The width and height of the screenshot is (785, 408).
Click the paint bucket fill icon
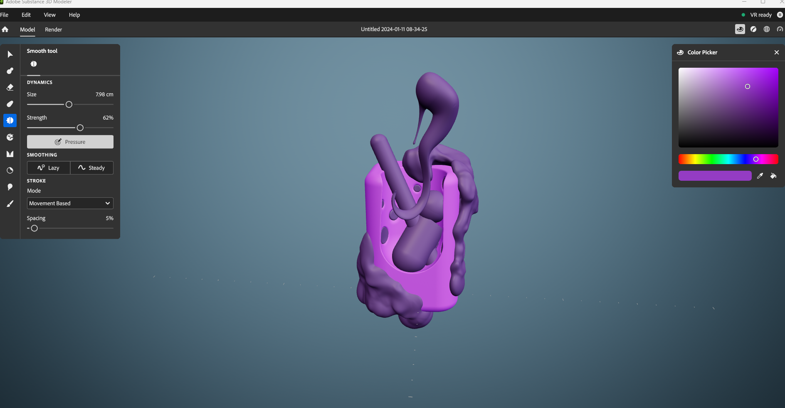[x=773, y=176]
